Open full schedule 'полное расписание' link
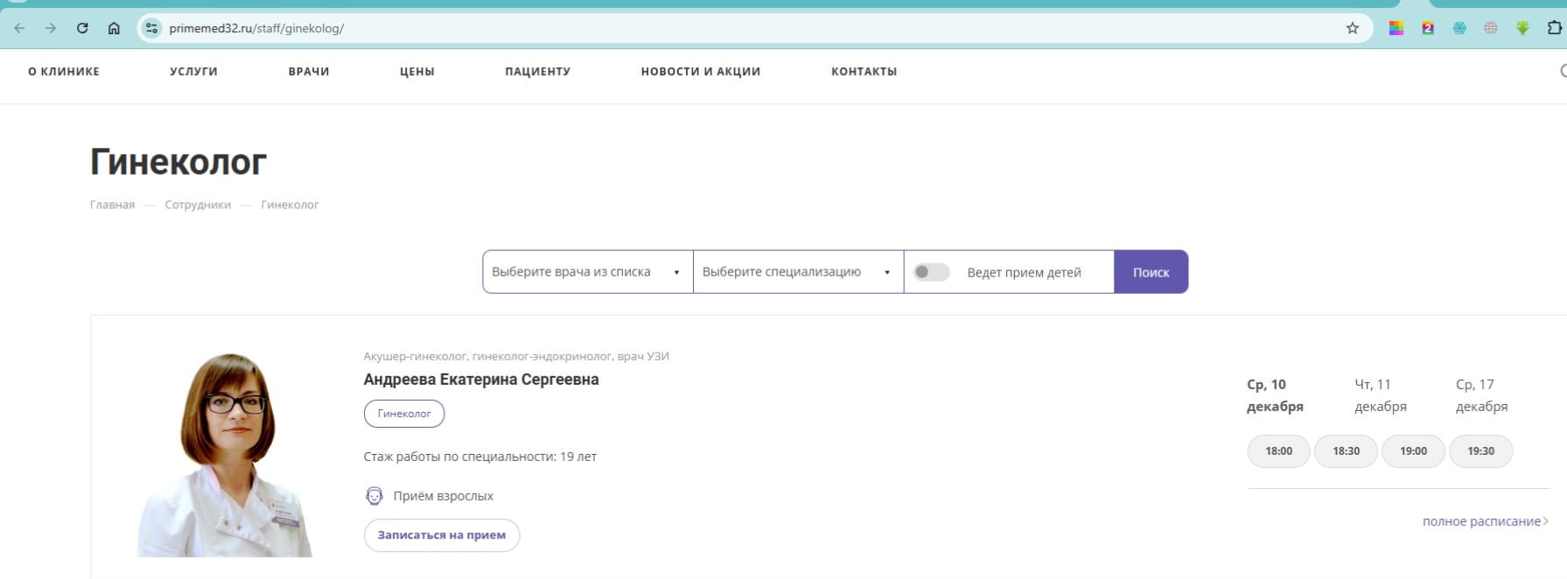 (1483, 521)
